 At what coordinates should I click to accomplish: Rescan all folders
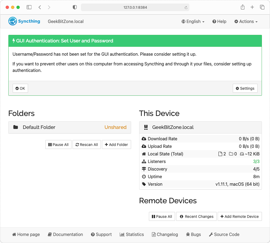(87, 144)
